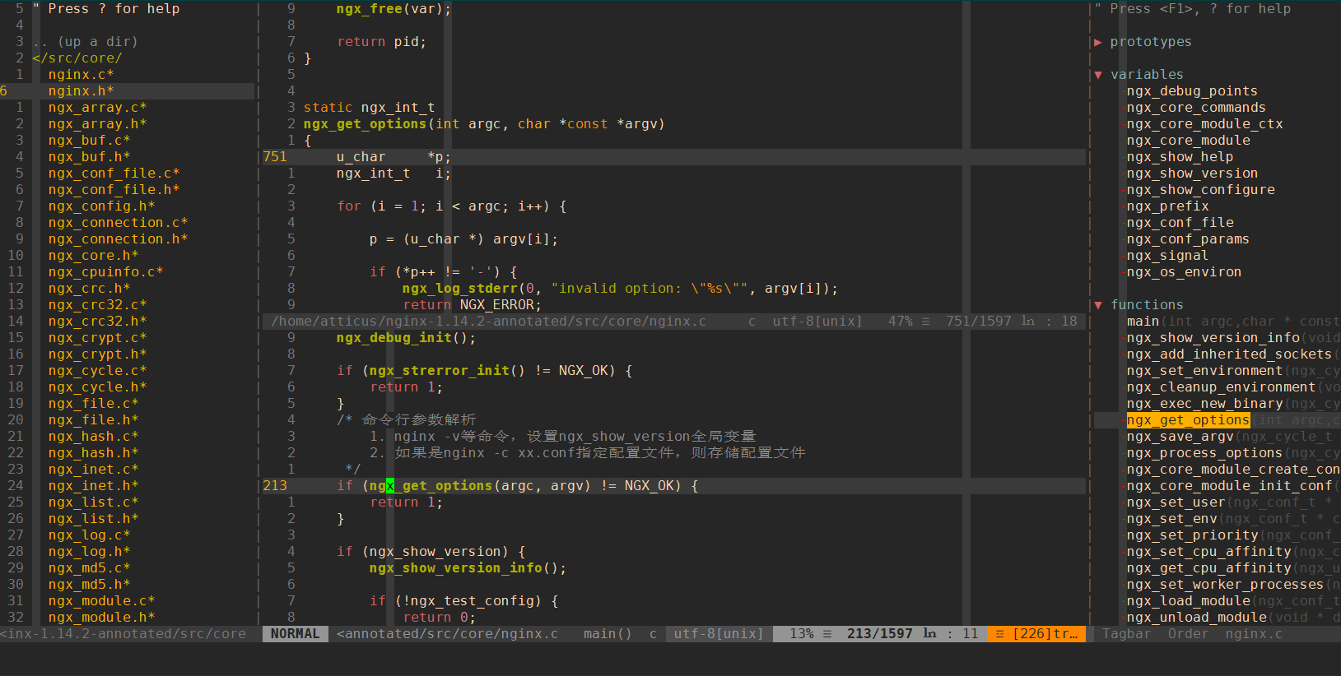Open ngx_list.c* in the file tree

(x=93, y=502)
